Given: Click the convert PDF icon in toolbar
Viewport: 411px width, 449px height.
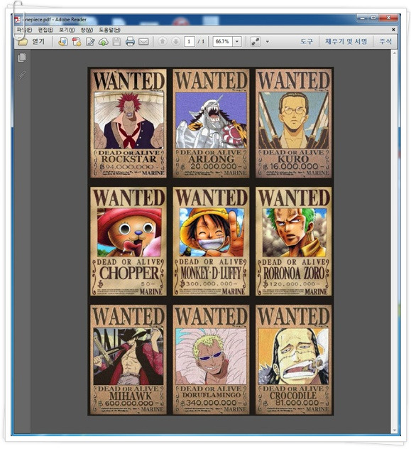Looking at the screenshot, I should tap(77, 42).
